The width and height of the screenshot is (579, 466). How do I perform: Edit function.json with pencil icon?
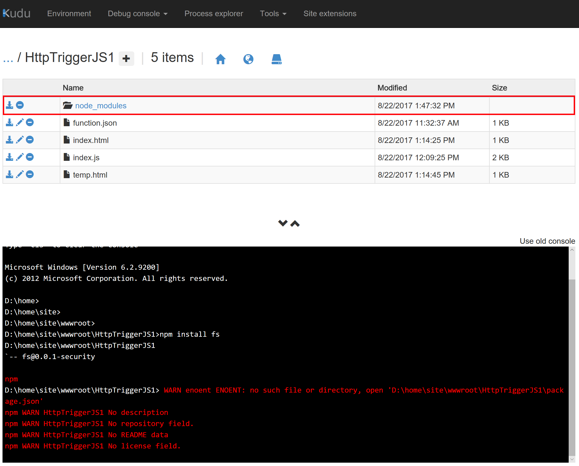20,122
